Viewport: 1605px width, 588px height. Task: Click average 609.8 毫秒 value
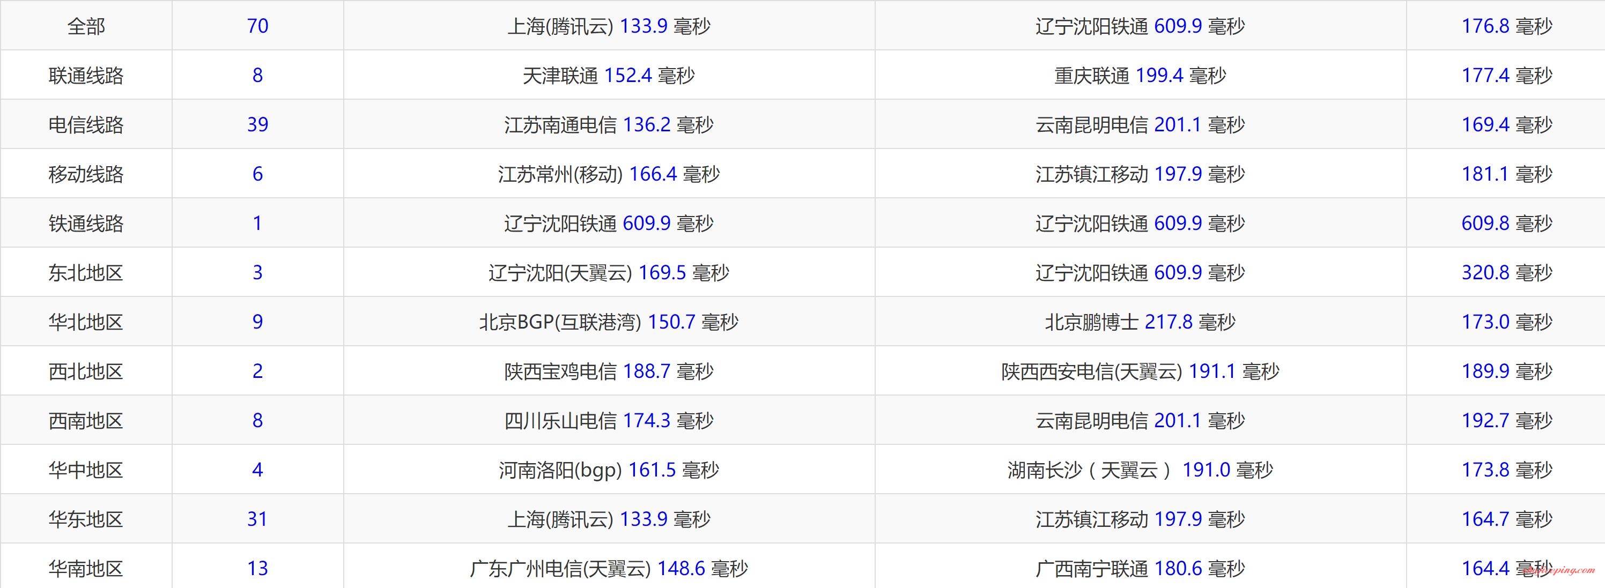tap(1506, 223)
